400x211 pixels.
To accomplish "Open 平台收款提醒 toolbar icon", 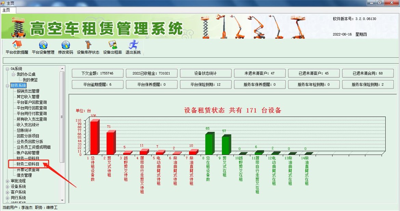I will coord(17,47).
